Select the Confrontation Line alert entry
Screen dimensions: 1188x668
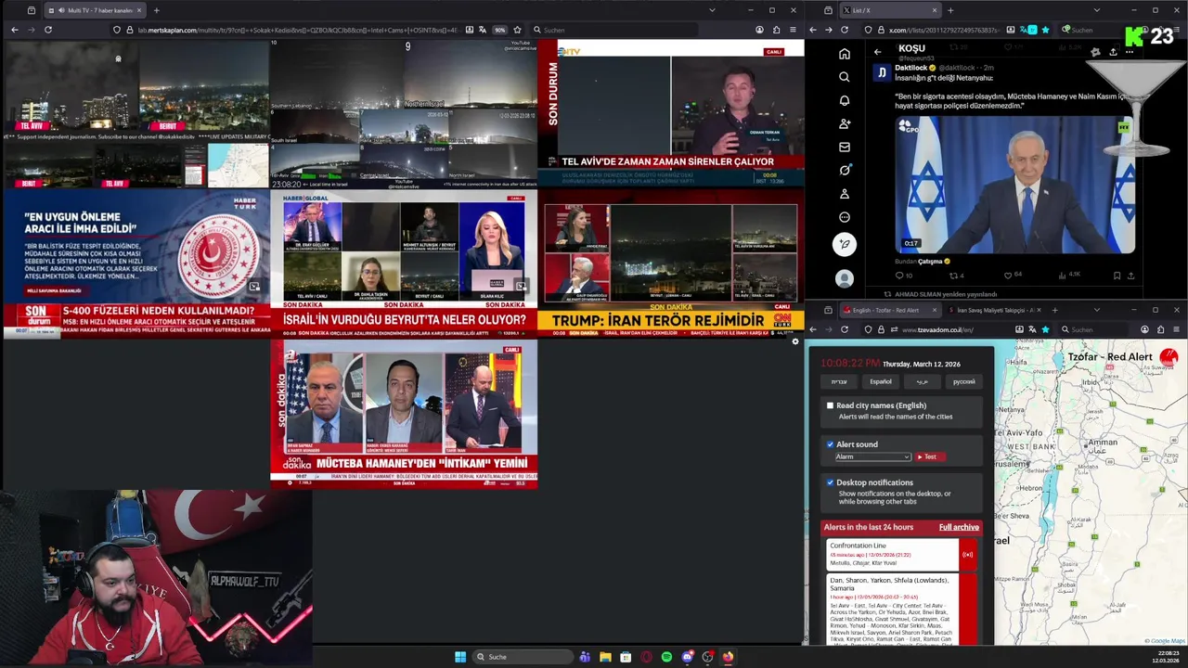[x=892, y=555]
